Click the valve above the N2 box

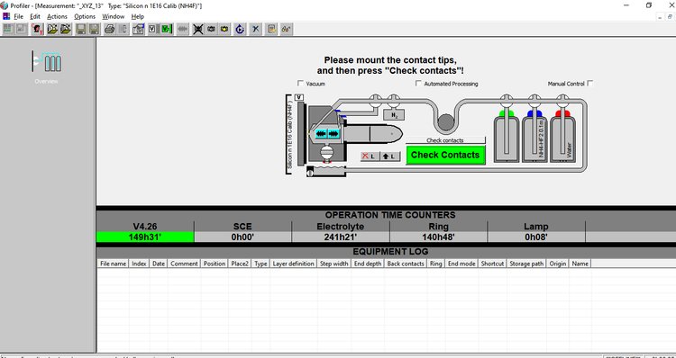(x=393, y=101)
